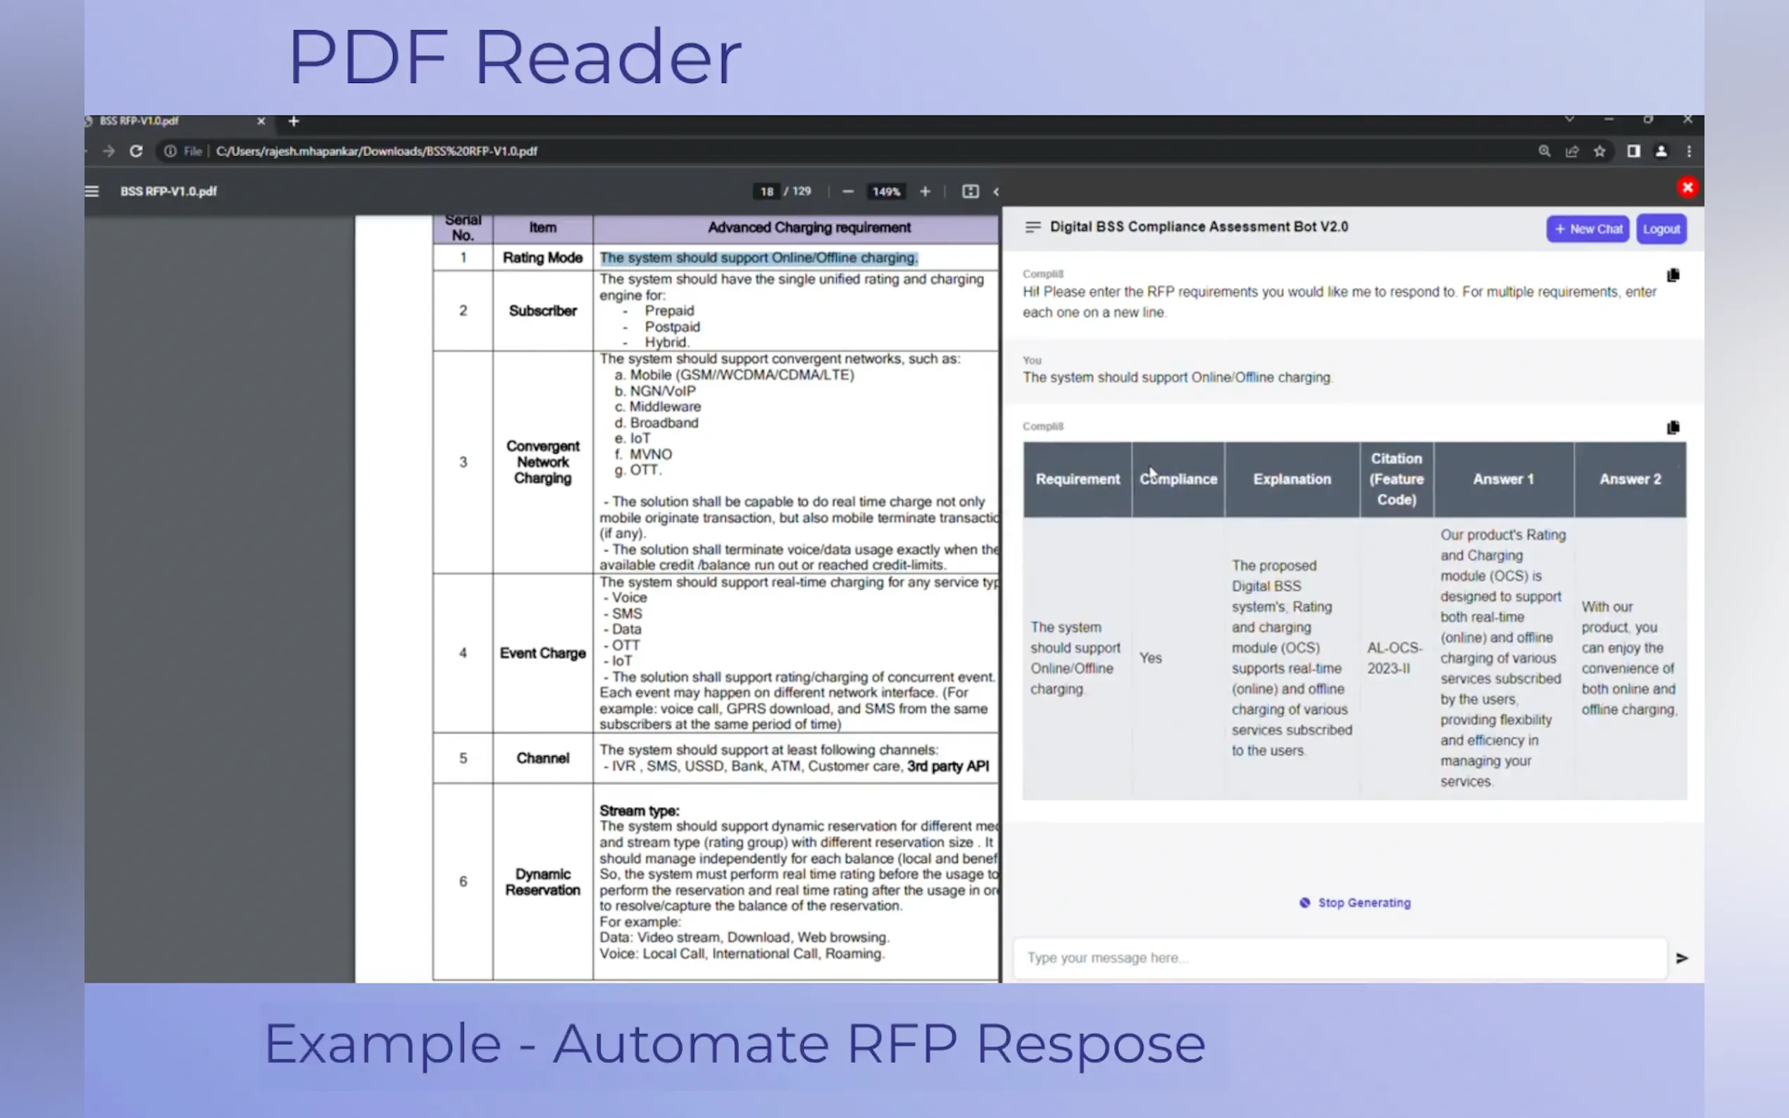Click the PDF viewer hamburger sidebar menu
Image resolution: width=1789 pixels, height=1118 pixels.
point(92,191)
